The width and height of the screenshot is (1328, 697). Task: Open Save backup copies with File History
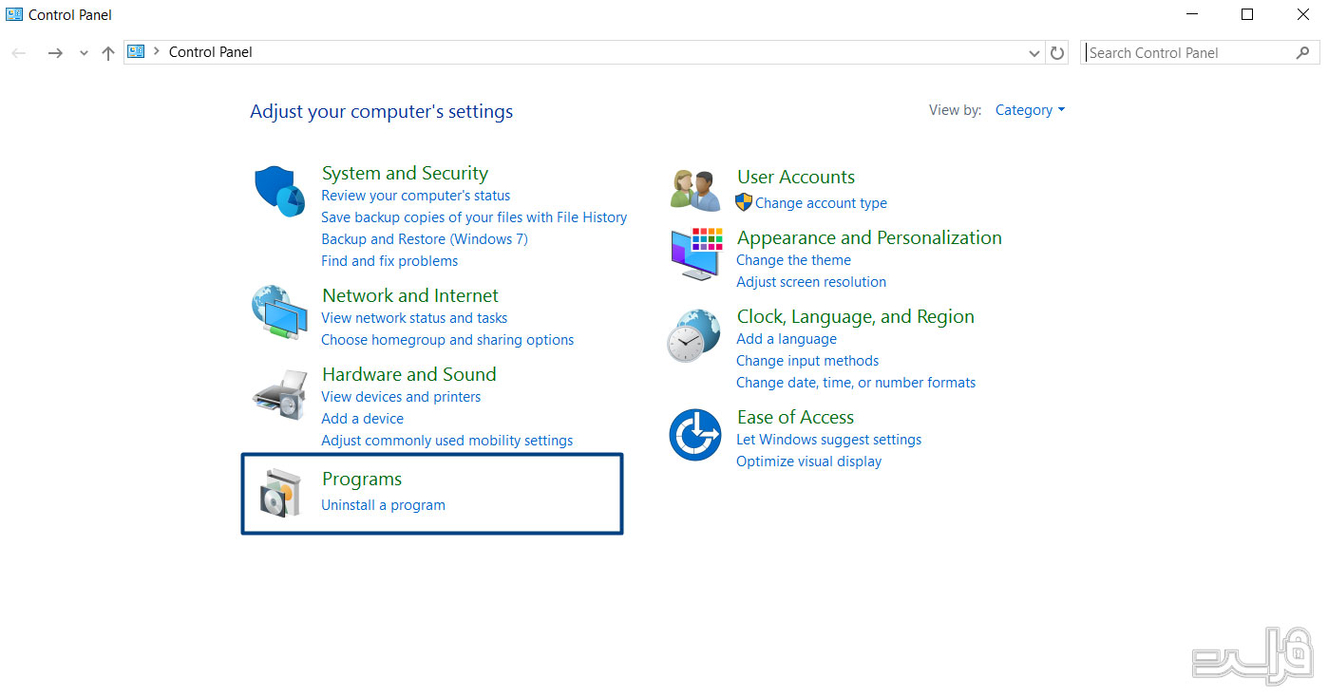pyautogui.click(x=474, y=217)
